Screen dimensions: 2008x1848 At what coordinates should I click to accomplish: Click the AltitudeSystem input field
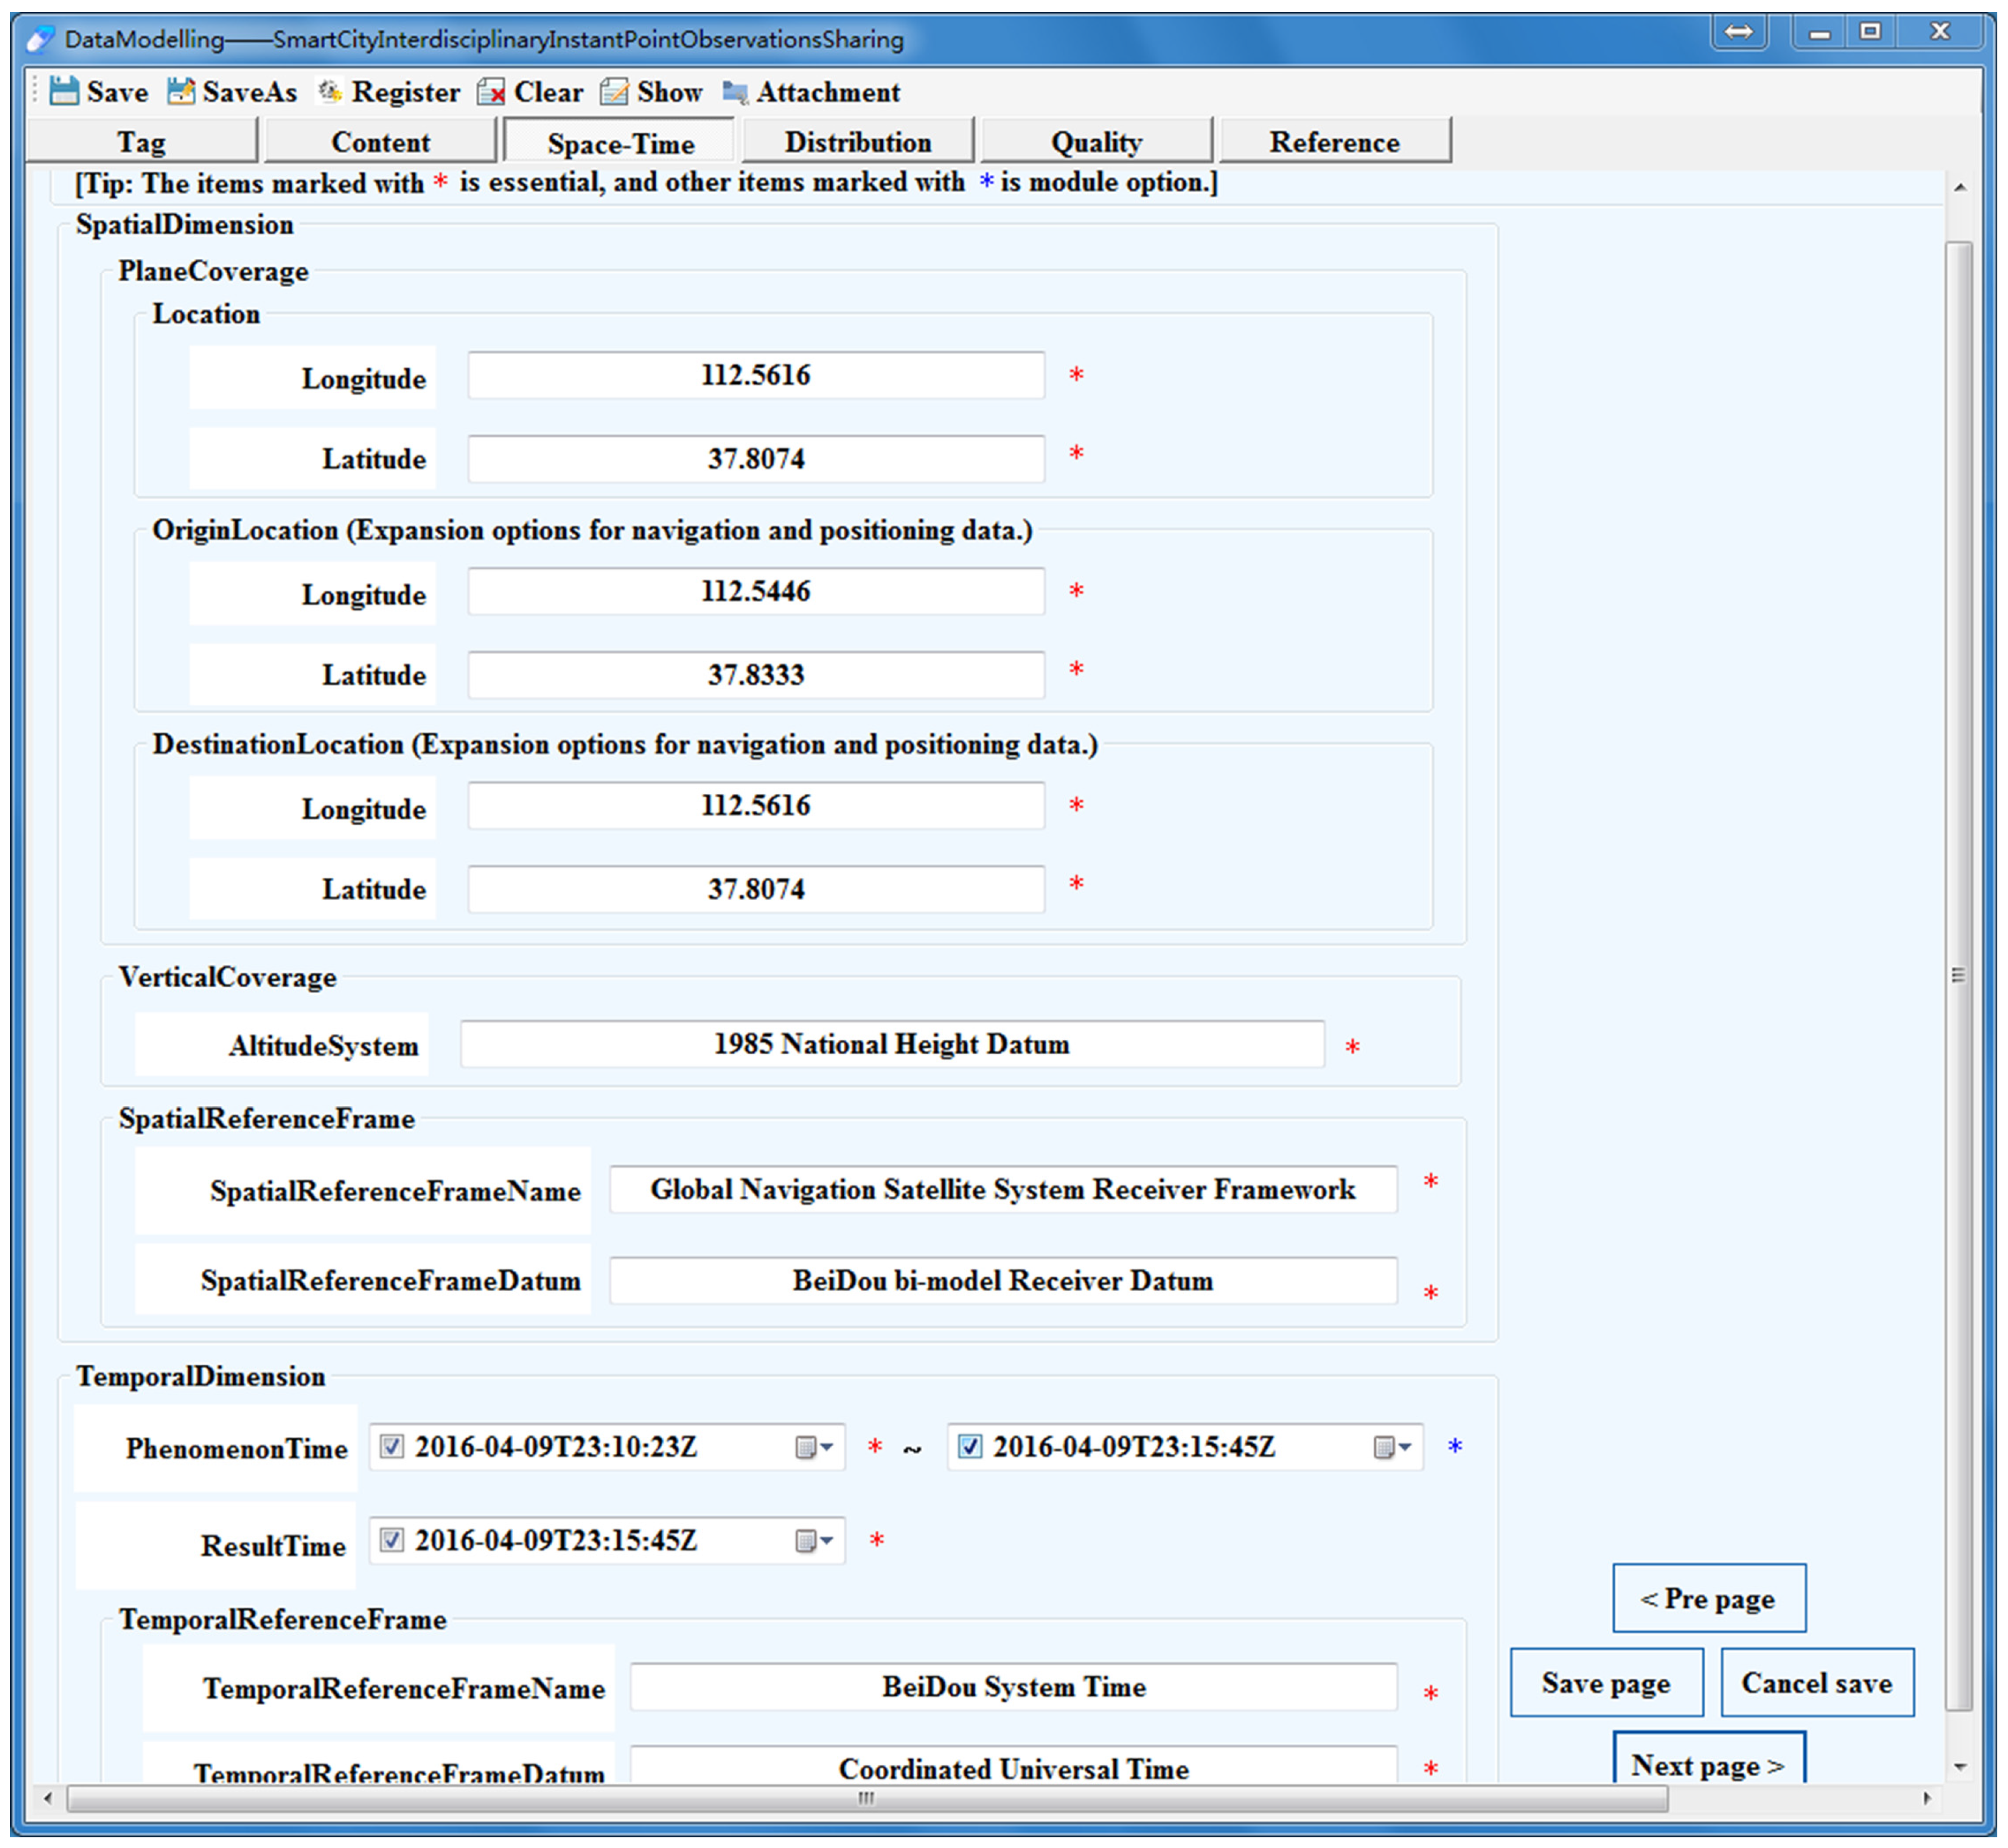point(891,1044)
